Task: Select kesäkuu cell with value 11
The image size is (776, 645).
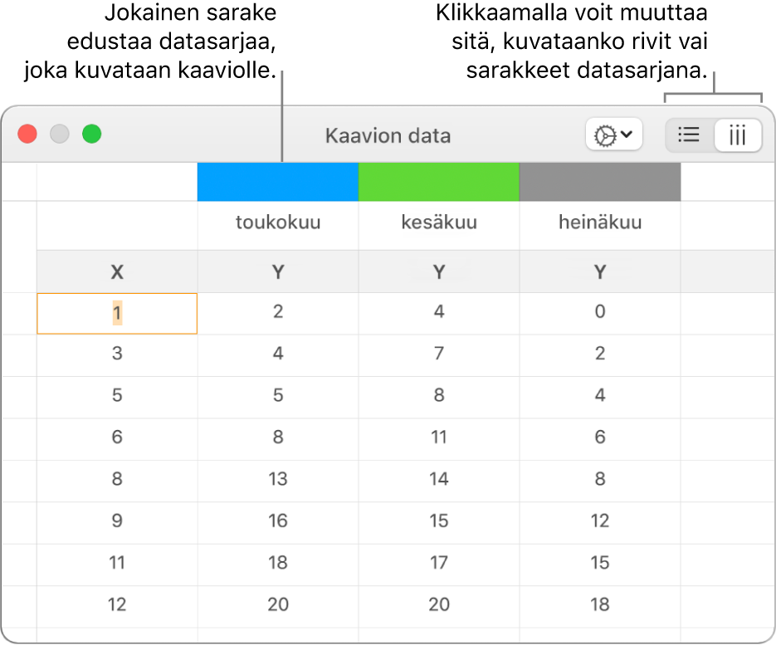Action: [x=438, y=439]
